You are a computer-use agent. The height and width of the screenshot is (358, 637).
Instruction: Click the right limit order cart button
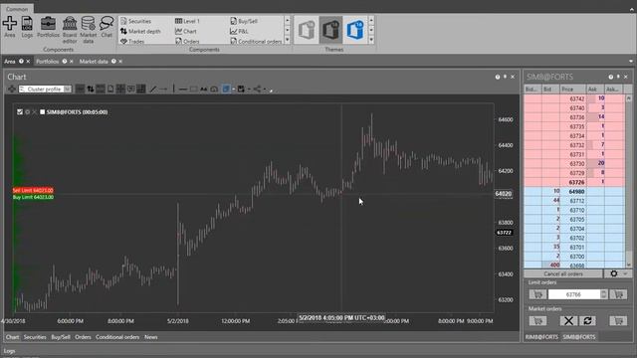[618, 294]
